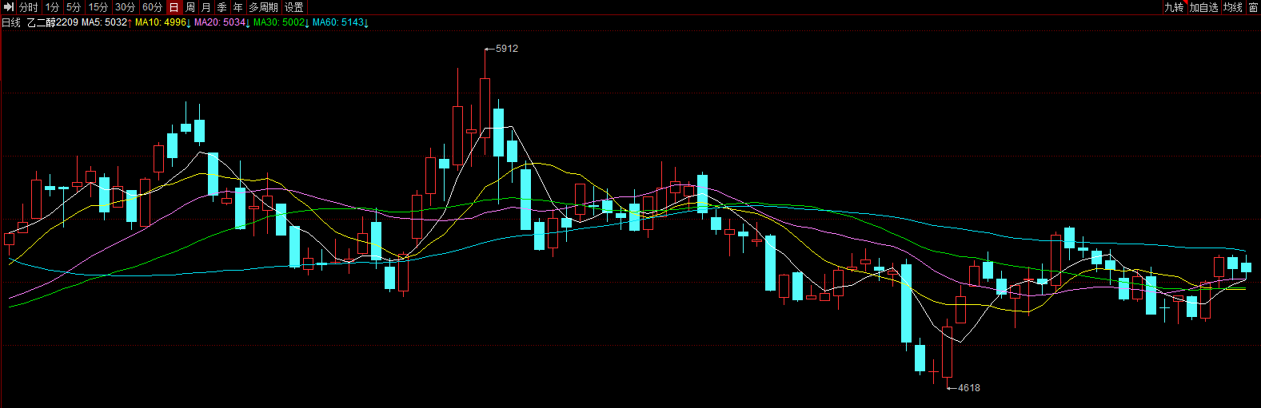Open the 设置 settings button
This screenshot has width=1261, height=408.
coord(294,7)
